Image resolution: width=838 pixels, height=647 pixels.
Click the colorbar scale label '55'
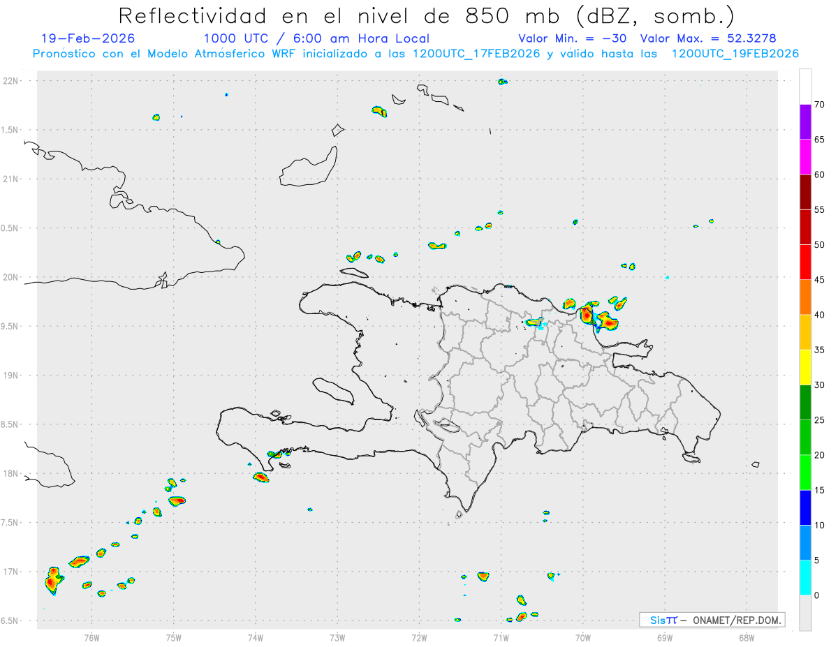click(819, 210)
